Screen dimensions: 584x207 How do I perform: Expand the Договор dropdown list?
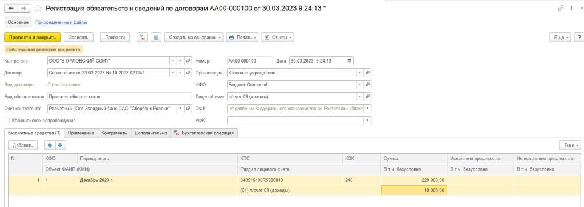[x=173, y=73]
